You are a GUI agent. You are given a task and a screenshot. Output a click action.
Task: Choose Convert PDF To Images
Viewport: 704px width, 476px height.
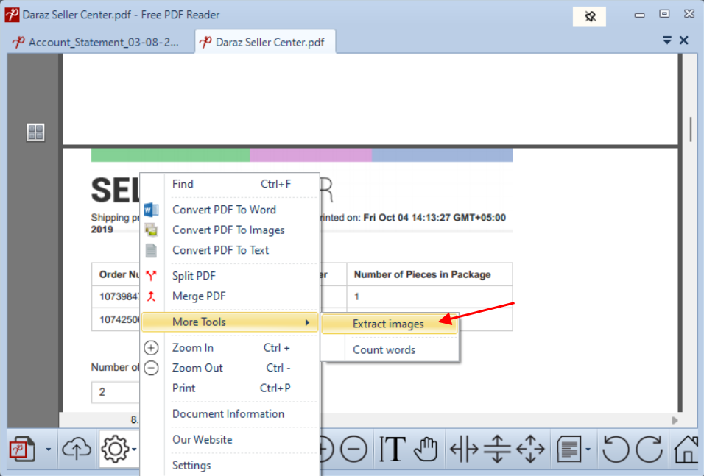coord(230,230)
